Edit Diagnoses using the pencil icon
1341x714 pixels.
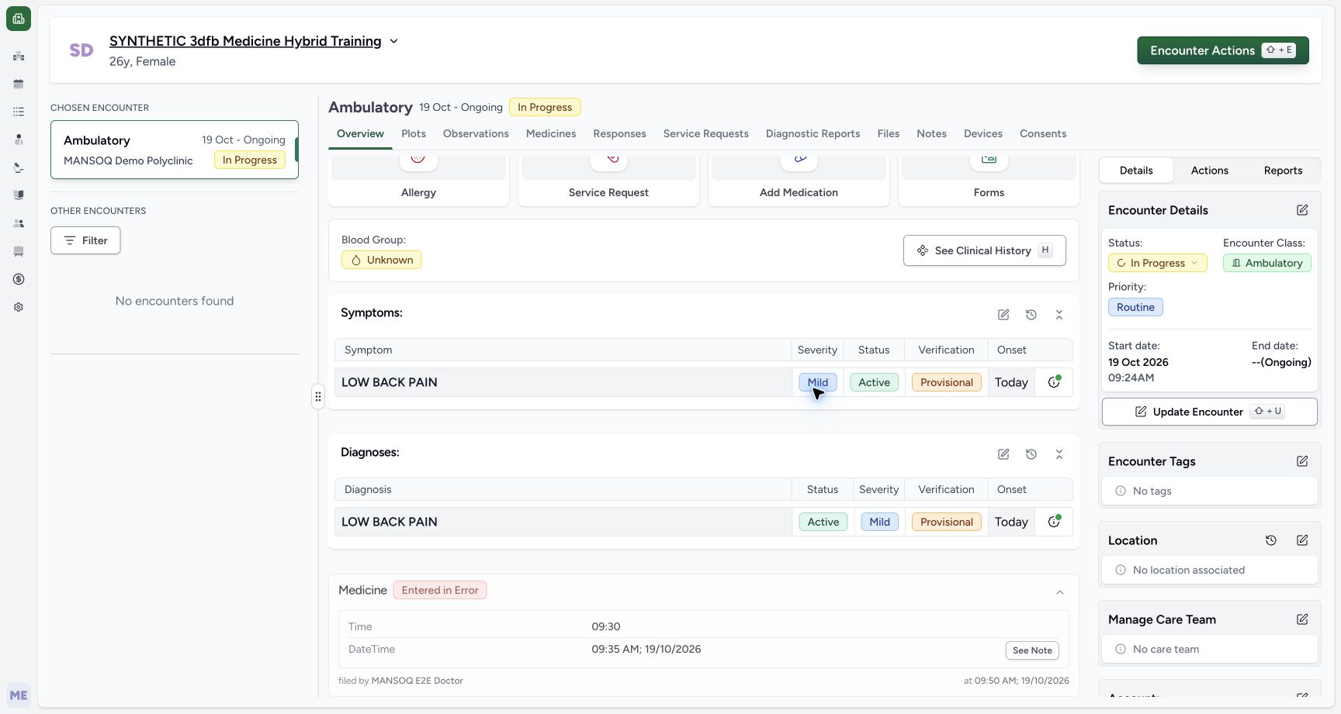[1003, 454]
